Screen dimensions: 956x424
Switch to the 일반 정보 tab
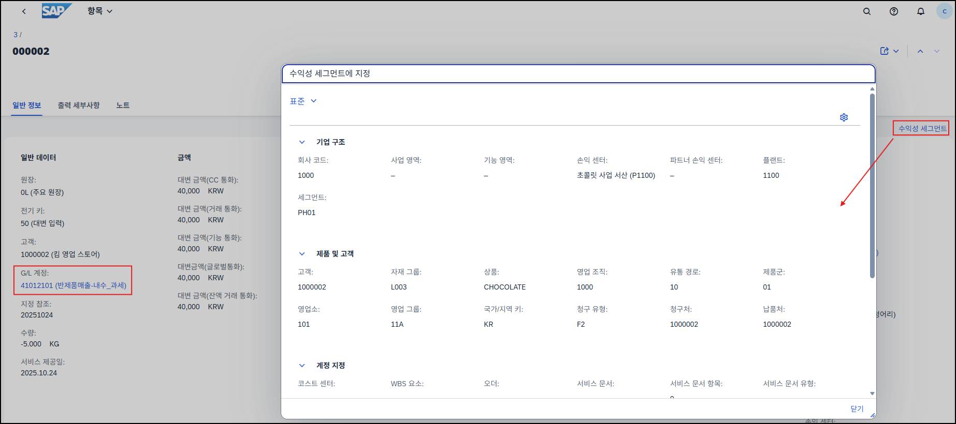coord(27,105)
